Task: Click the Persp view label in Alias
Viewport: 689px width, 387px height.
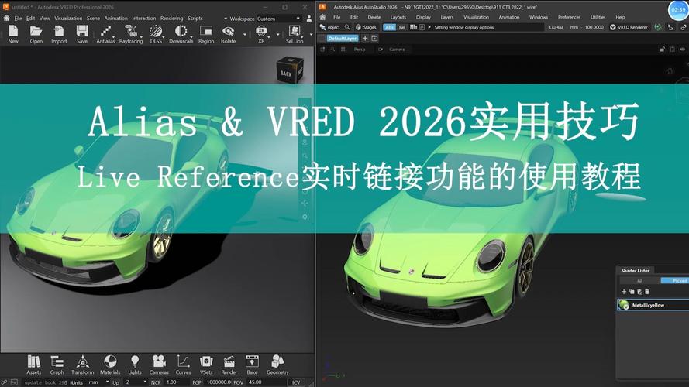Action: coord(360,50)
